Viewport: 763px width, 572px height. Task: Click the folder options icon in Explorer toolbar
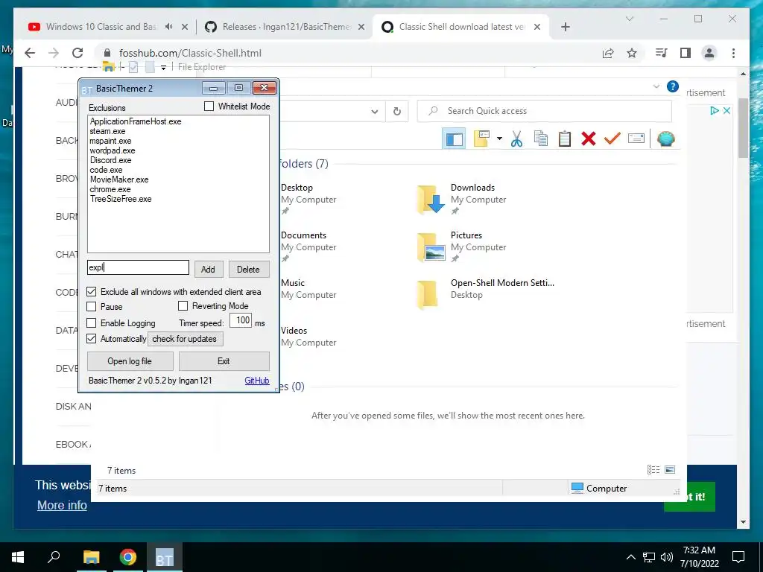(x=481, y=139)
